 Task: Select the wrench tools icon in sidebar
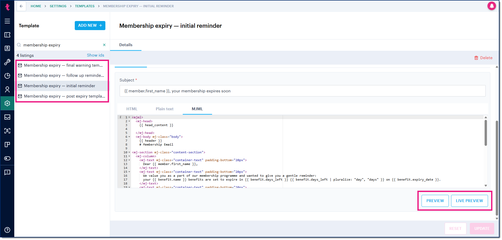coord(7,62)
